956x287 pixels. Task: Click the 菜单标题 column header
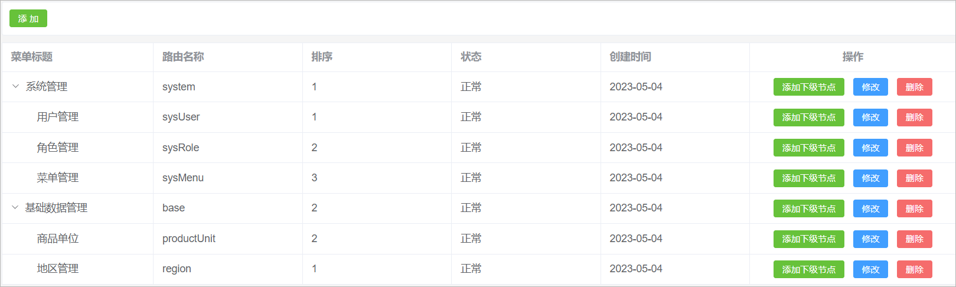coord(32,57)
